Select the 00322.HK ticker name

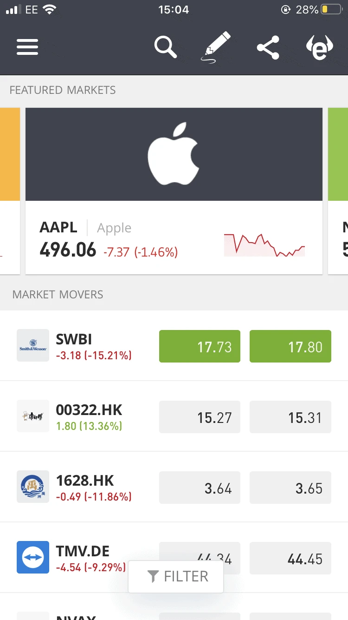pyautogui.click(x=89, y=410)
